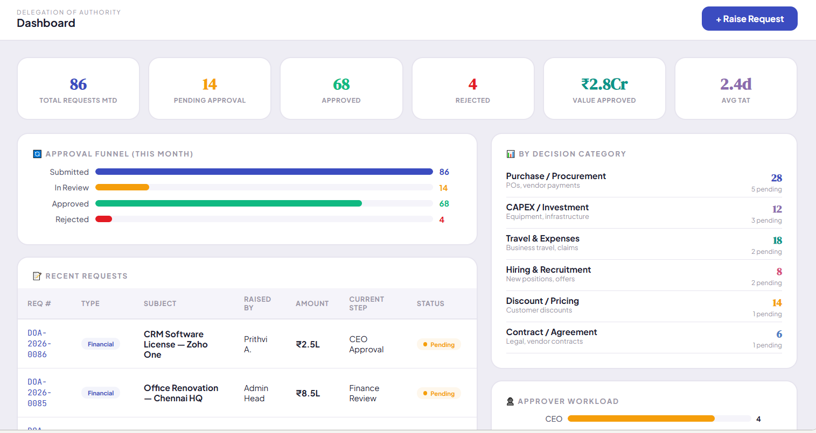Click the SUBJECT column header
The image size is (816, 433).
coord(160,303)
